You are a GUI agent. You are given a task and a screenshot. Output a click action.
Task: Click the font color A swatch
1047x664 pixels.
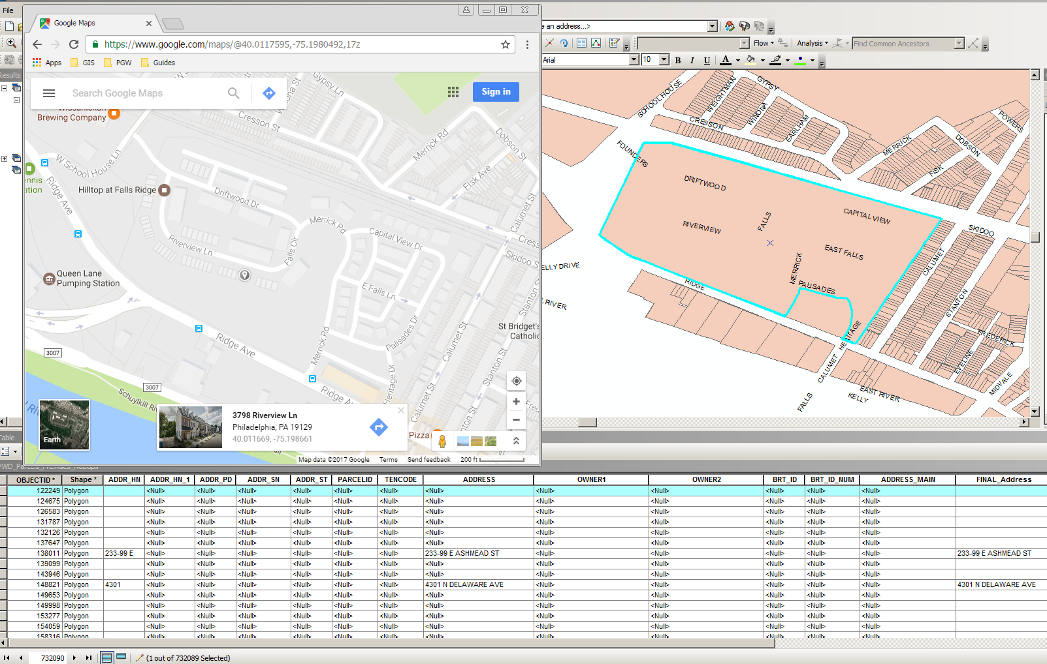tap(726, 60)
